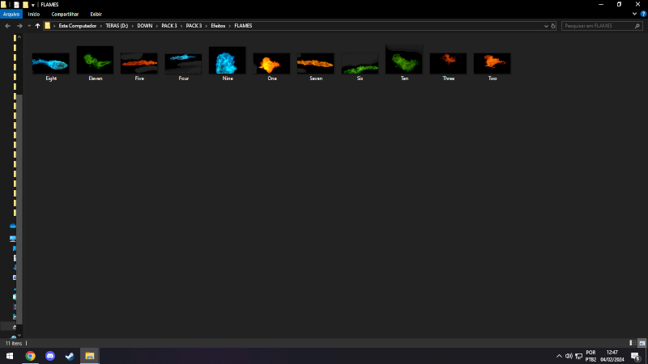Viewport: 648px width, 364px height.
Task: Select Este Computador icon in navigation pane
Action: [x=13, y=239]
